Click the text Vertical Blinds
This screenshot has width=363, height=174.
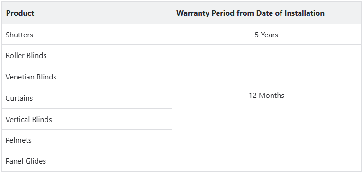tap(29, 120)
